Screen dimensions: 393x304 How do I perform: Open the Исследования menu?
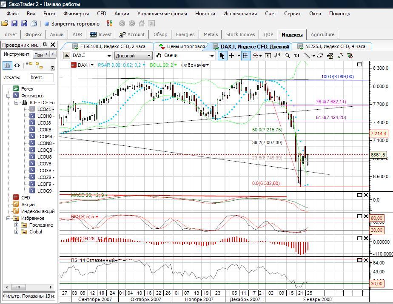pos(240,14)
